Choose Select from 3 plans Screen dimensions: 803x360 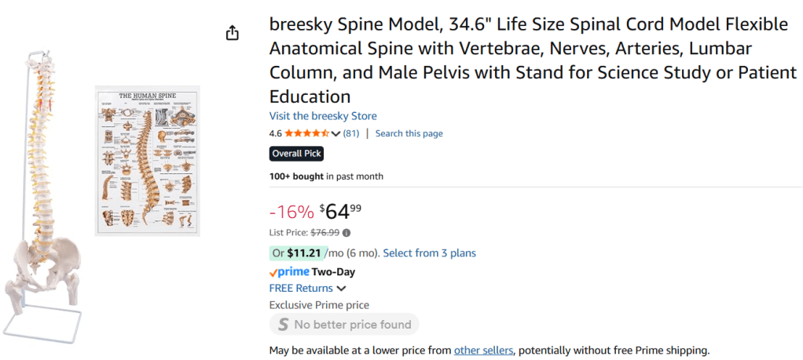[429, 253]
